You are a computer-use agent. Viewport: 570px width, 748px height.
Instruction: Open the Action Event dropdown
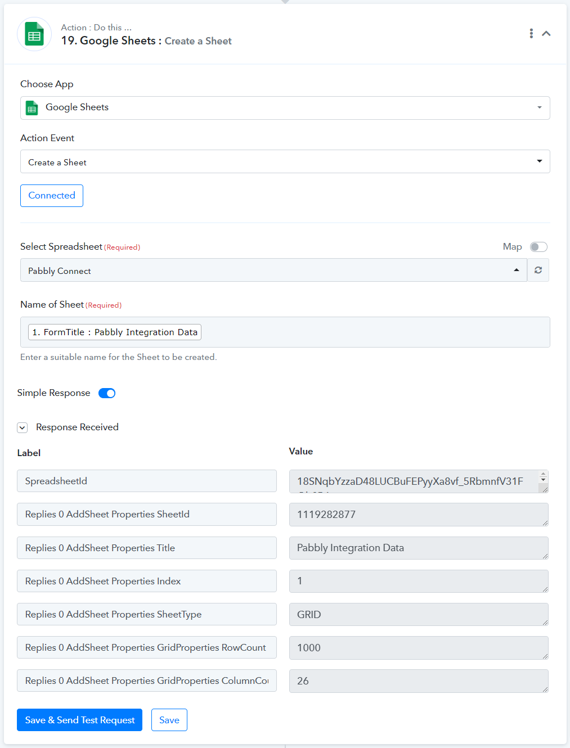[285, 161]
